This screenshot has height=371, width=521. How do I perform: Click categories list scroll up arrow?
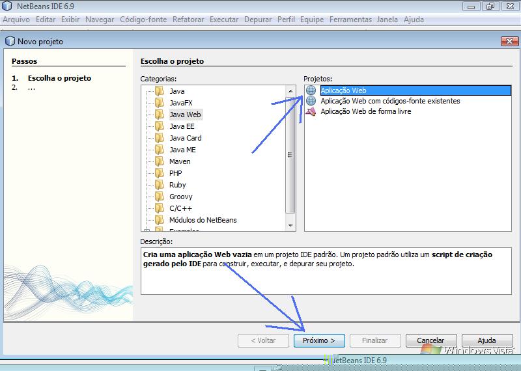pyautogui.click(x=290, y=90)
